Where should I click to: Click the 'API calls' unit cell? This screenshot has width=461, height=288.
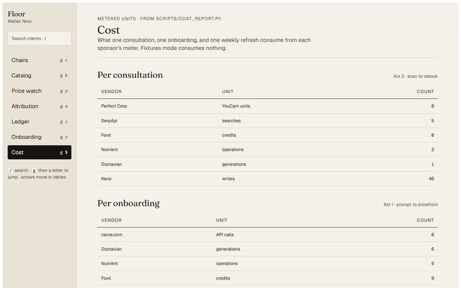(x=225, y=235)
